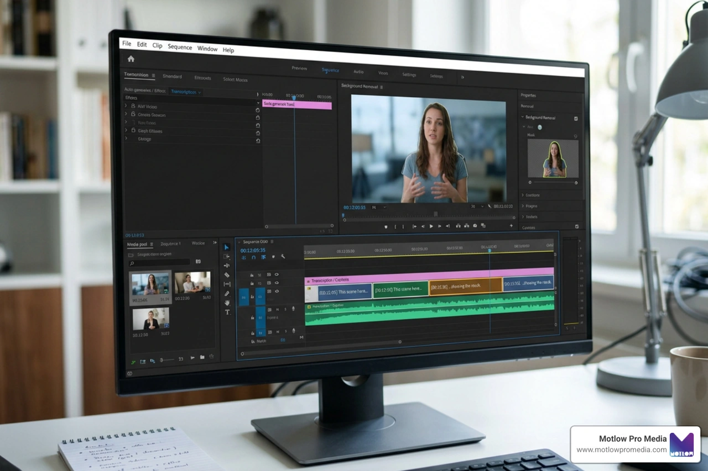Screen dimensions: 708x471
Task: Mute the first audio track with M
Action: pyautogui.click(x=277, y=310)
